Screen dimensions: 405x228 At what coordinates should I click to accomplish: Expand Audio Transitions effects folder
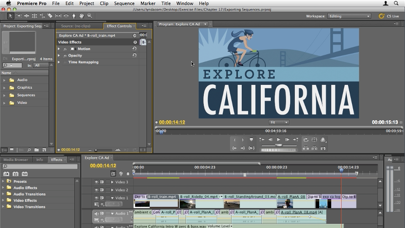(x=3, y=194)
